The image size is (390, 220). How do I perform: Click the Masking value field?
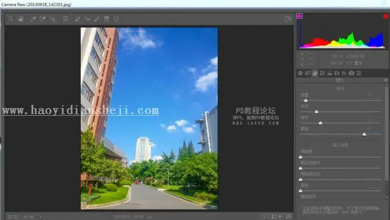tap(374, 128)
